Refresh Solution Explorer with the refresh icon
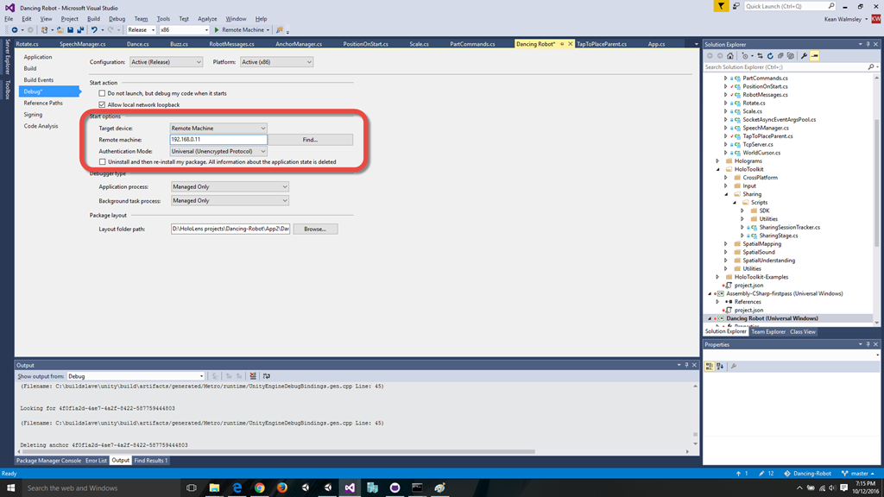The width and height of the screenshot is (884, 497). tap(769, 56)
